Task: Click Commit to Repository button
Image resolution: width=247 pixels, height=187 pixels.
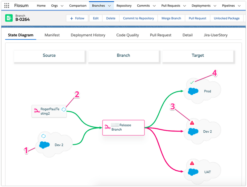Action: (x=138, y=18)
